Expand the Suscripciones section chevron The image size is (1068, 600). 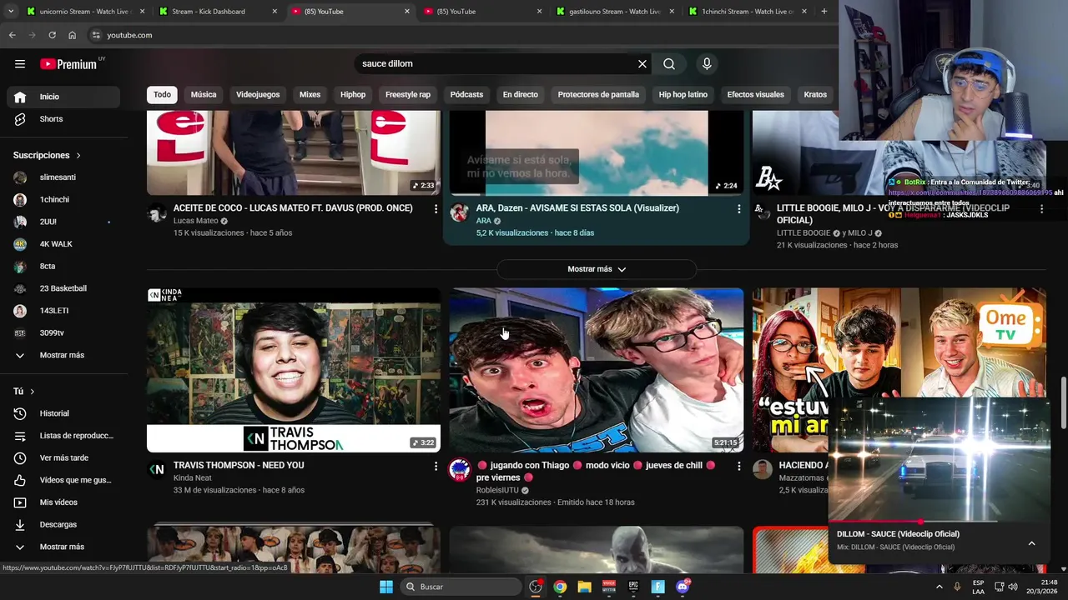[x=78, y=156]
